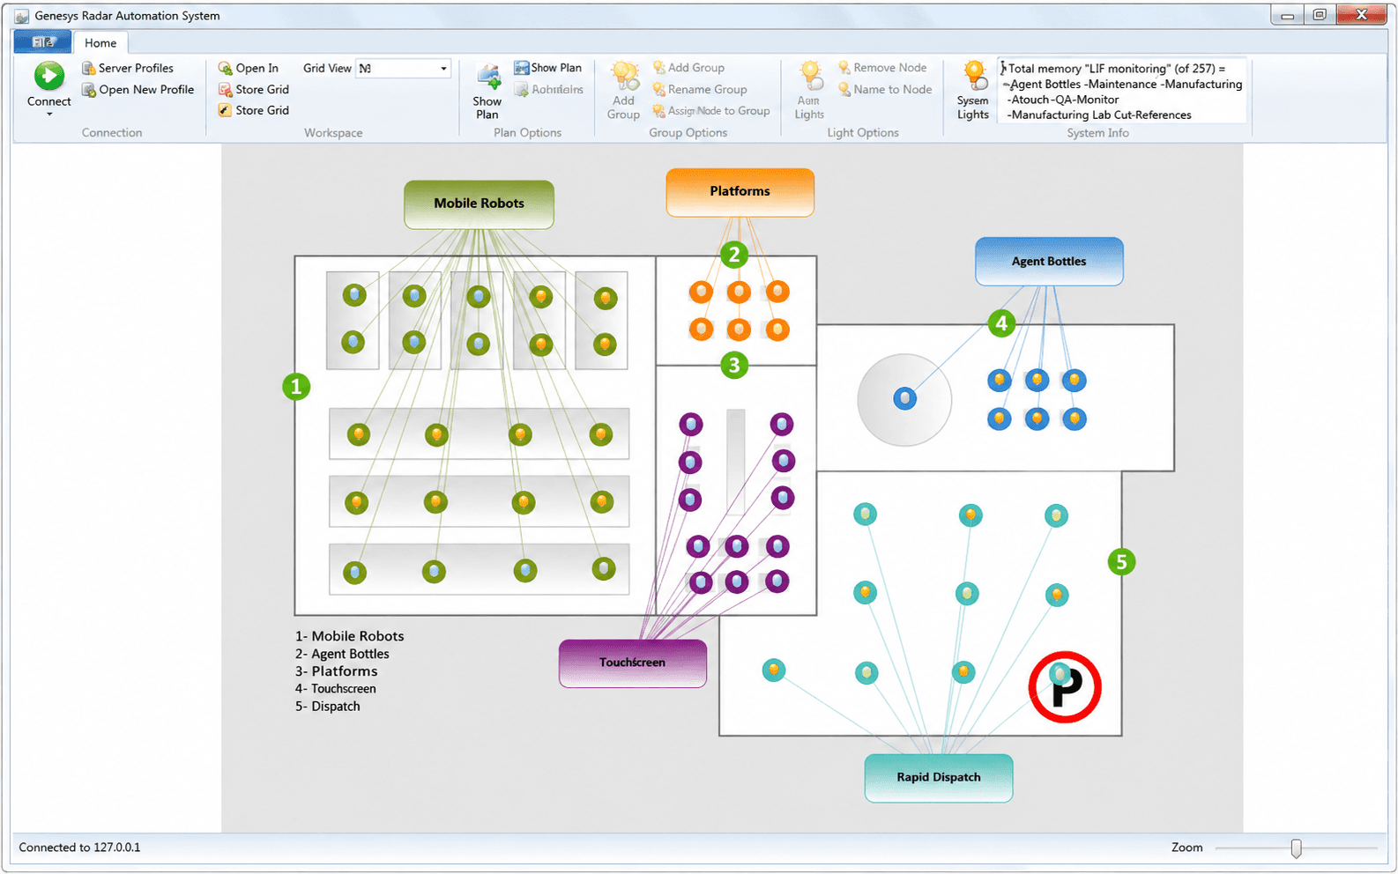Image resolution: width=1398 pixels, height=874 pixels.
Task: Click green zone marker number 1
Action: point(296,386)
